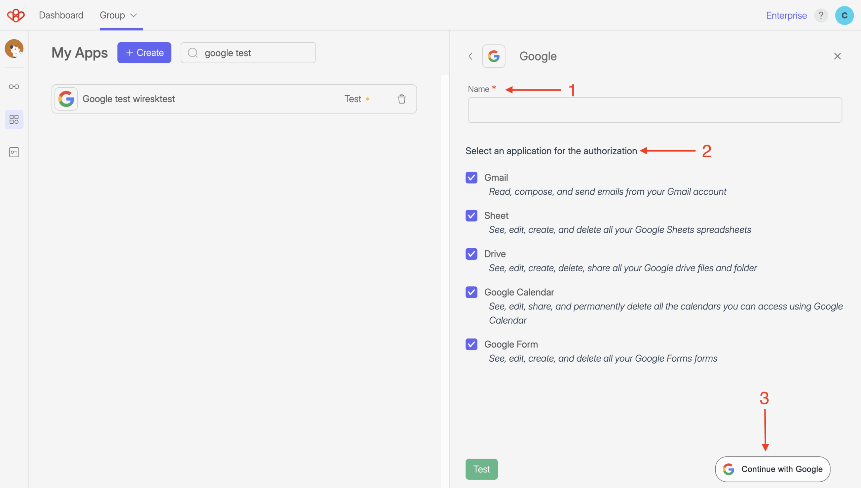The image size is (861, 488).
Task: Click the green Test button
Action: tap(481, 469)
